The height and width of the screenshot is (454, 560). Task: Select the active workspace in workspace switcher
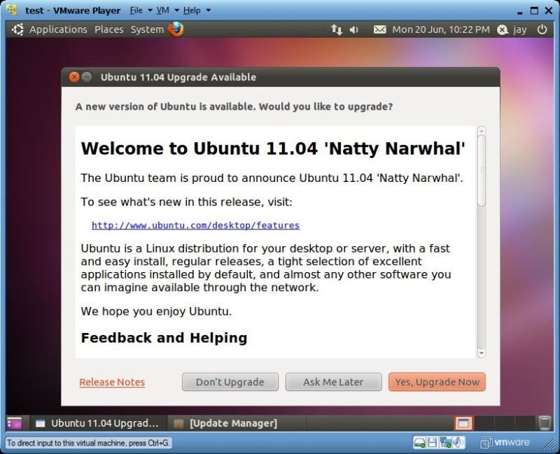point(463,423)
